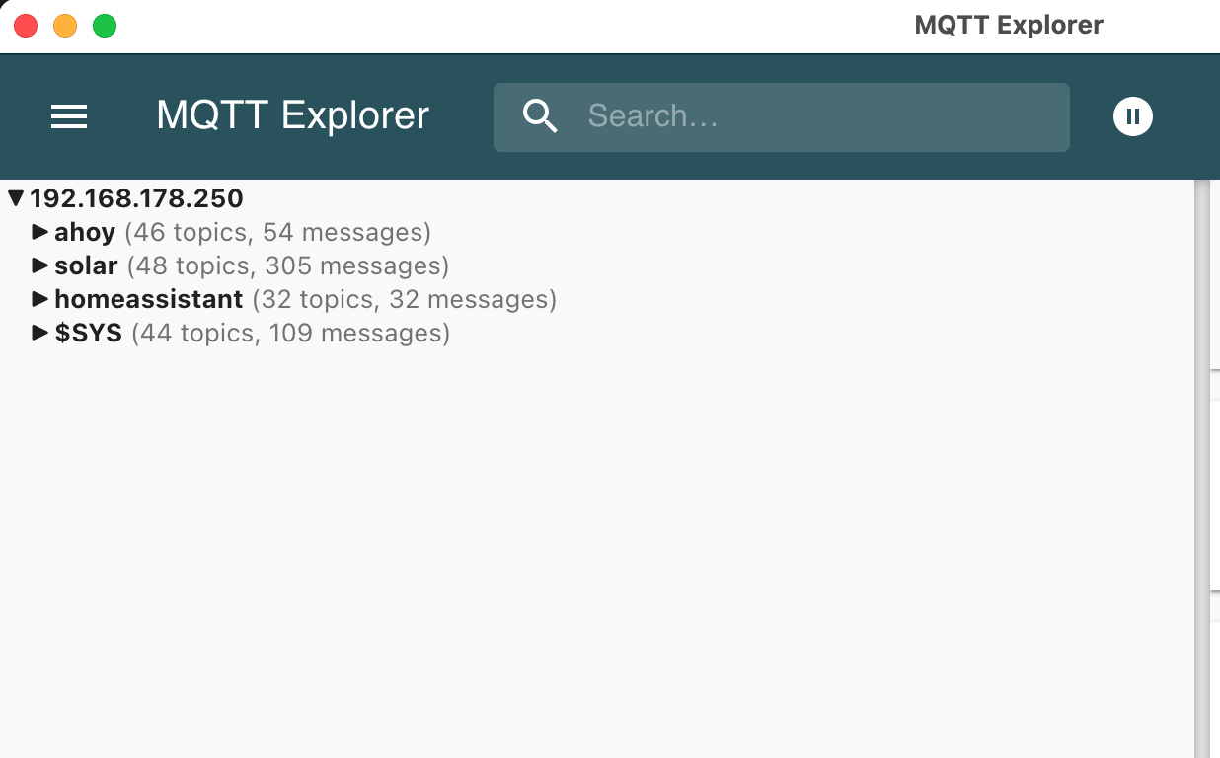This screenshot has width=1220, height=758.
Task: Select the $SYS topic node
Action: point(90,333)
